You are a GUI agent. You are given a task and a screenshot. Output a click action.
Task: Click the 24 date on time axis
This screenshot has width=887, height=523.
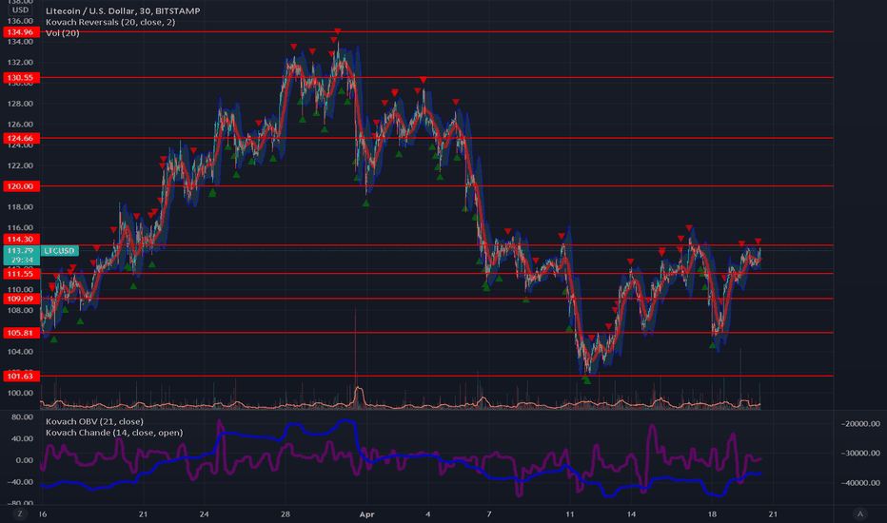[x=205, y=514]
